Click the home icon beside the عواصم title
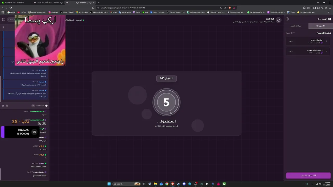333x187 pixels. pos(279,20)
